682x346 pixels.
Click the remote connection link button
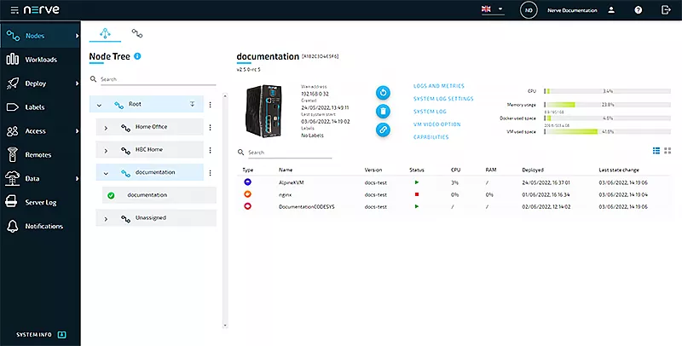(383, 130)
